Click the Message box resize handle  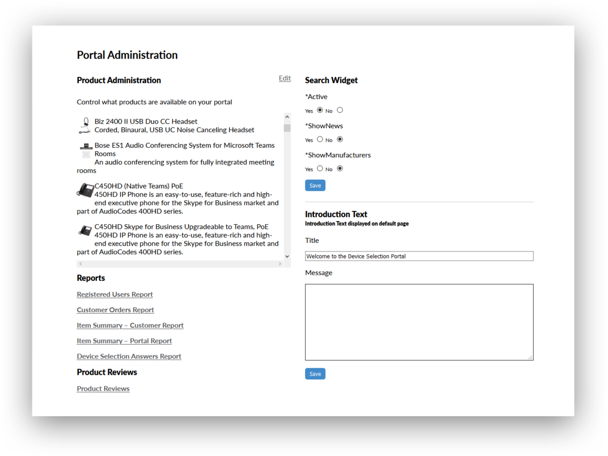tap(530, 357)
